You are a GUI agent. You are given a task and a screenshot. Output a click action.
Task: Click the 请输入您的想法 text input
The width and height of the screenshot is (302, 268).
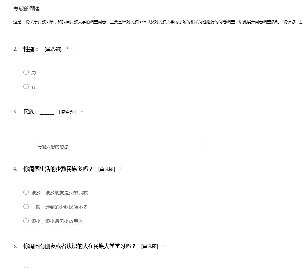[119, 147]
